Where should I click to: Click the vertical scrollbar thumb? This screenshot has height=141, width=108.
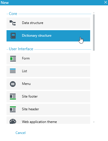[x=94, y=32]
